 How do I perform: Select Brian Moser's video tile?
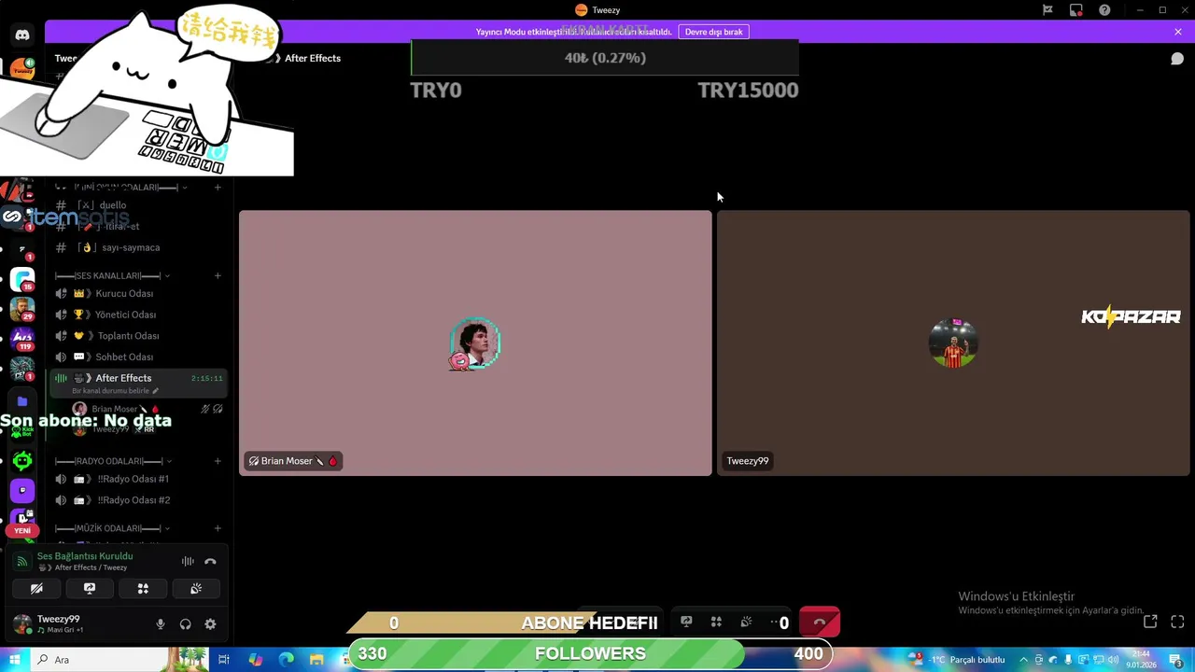[x=475, y=343]
